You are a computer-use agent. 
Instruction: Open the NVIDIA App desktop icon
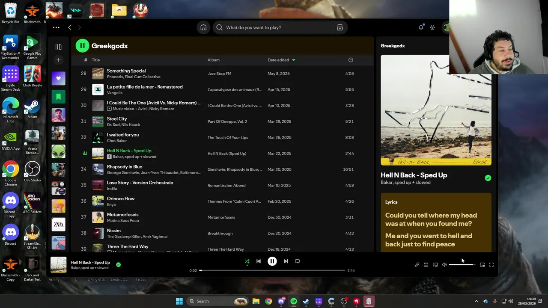pos(11,141)
